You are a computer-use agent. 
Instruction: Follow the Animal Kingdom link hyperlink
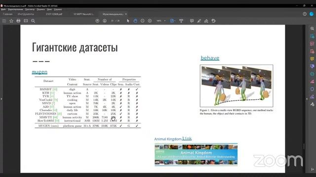click(x=187, y=139)
